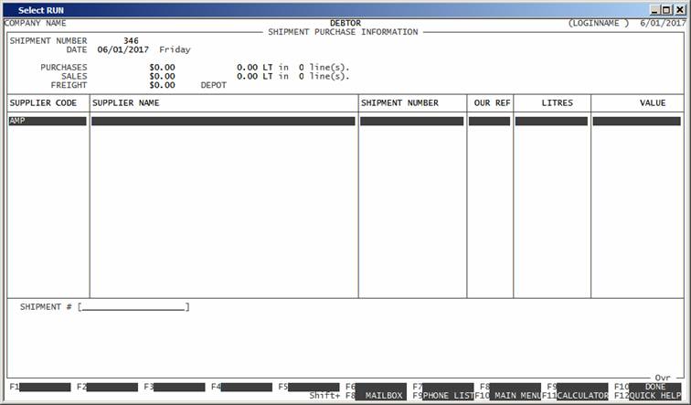The height and width of the screenshot is (405, 691).
Task: Minimize the Select RUN window
Action: (x=654, y=10)
